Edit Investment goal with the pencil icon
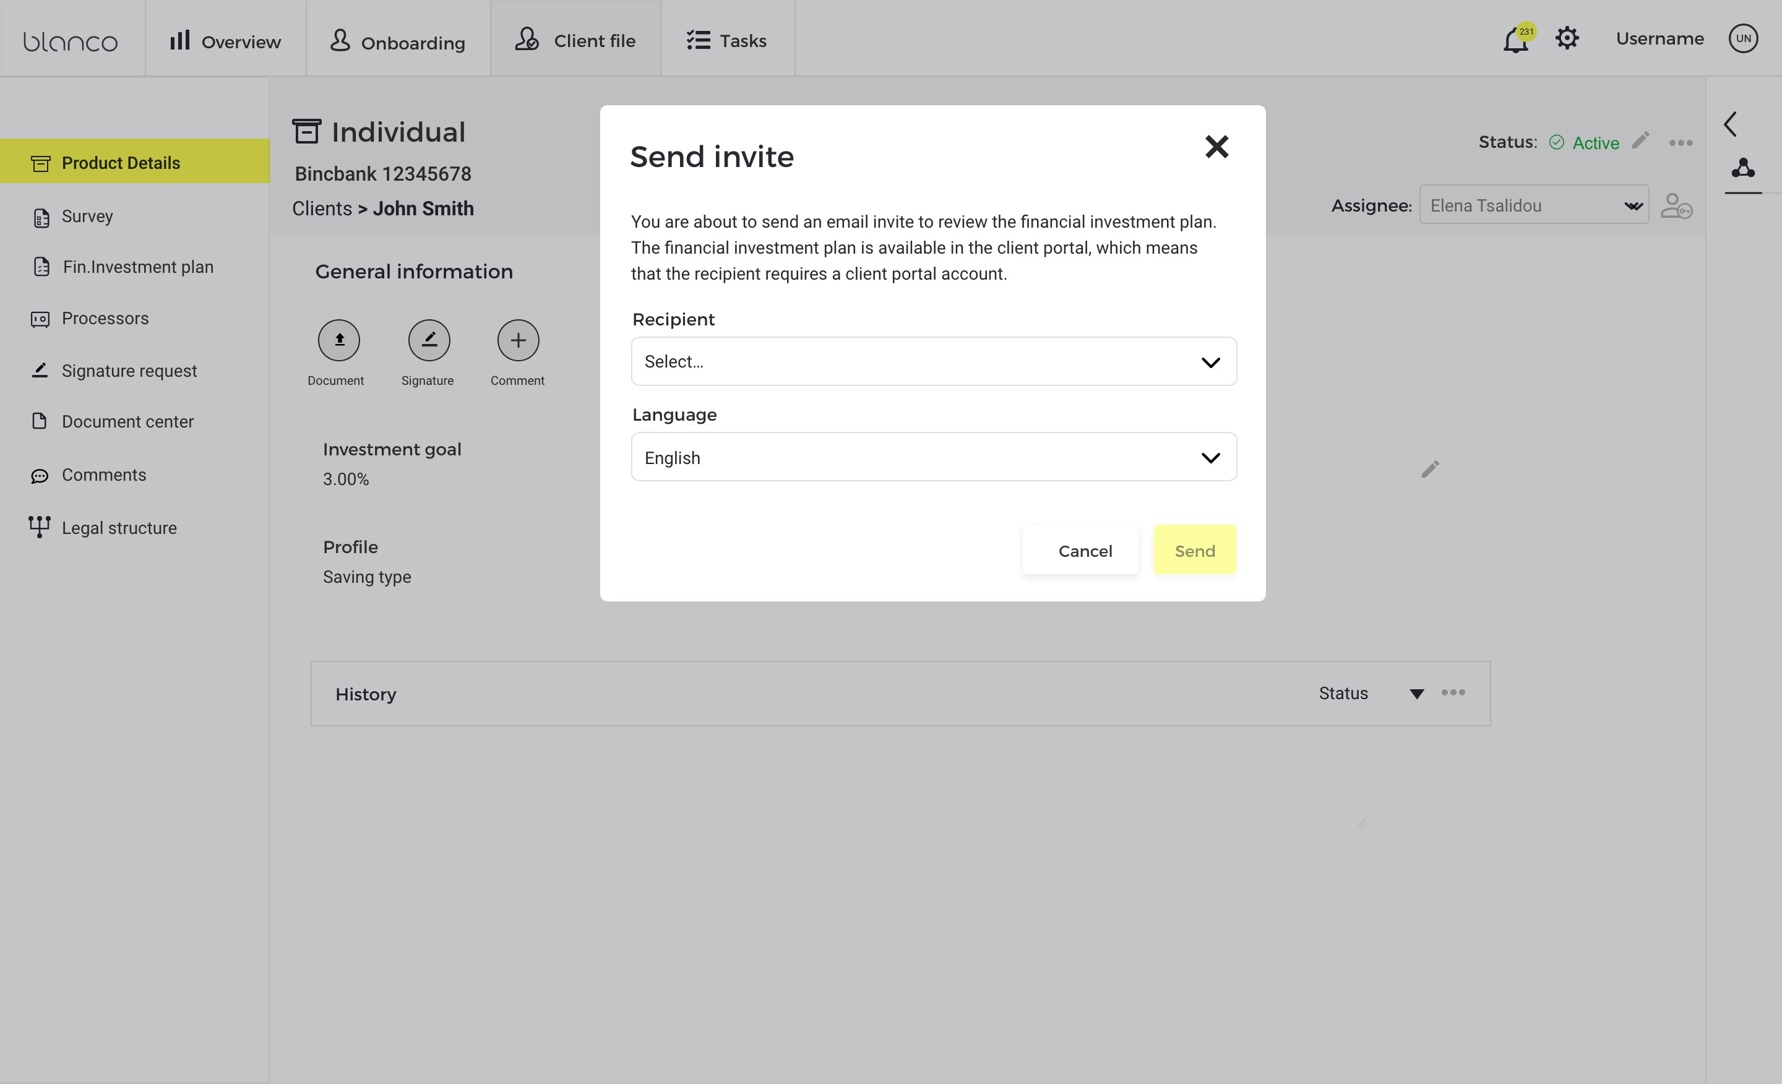The height and width of the screenshot is (1084, 1782). click(1430, 470)
